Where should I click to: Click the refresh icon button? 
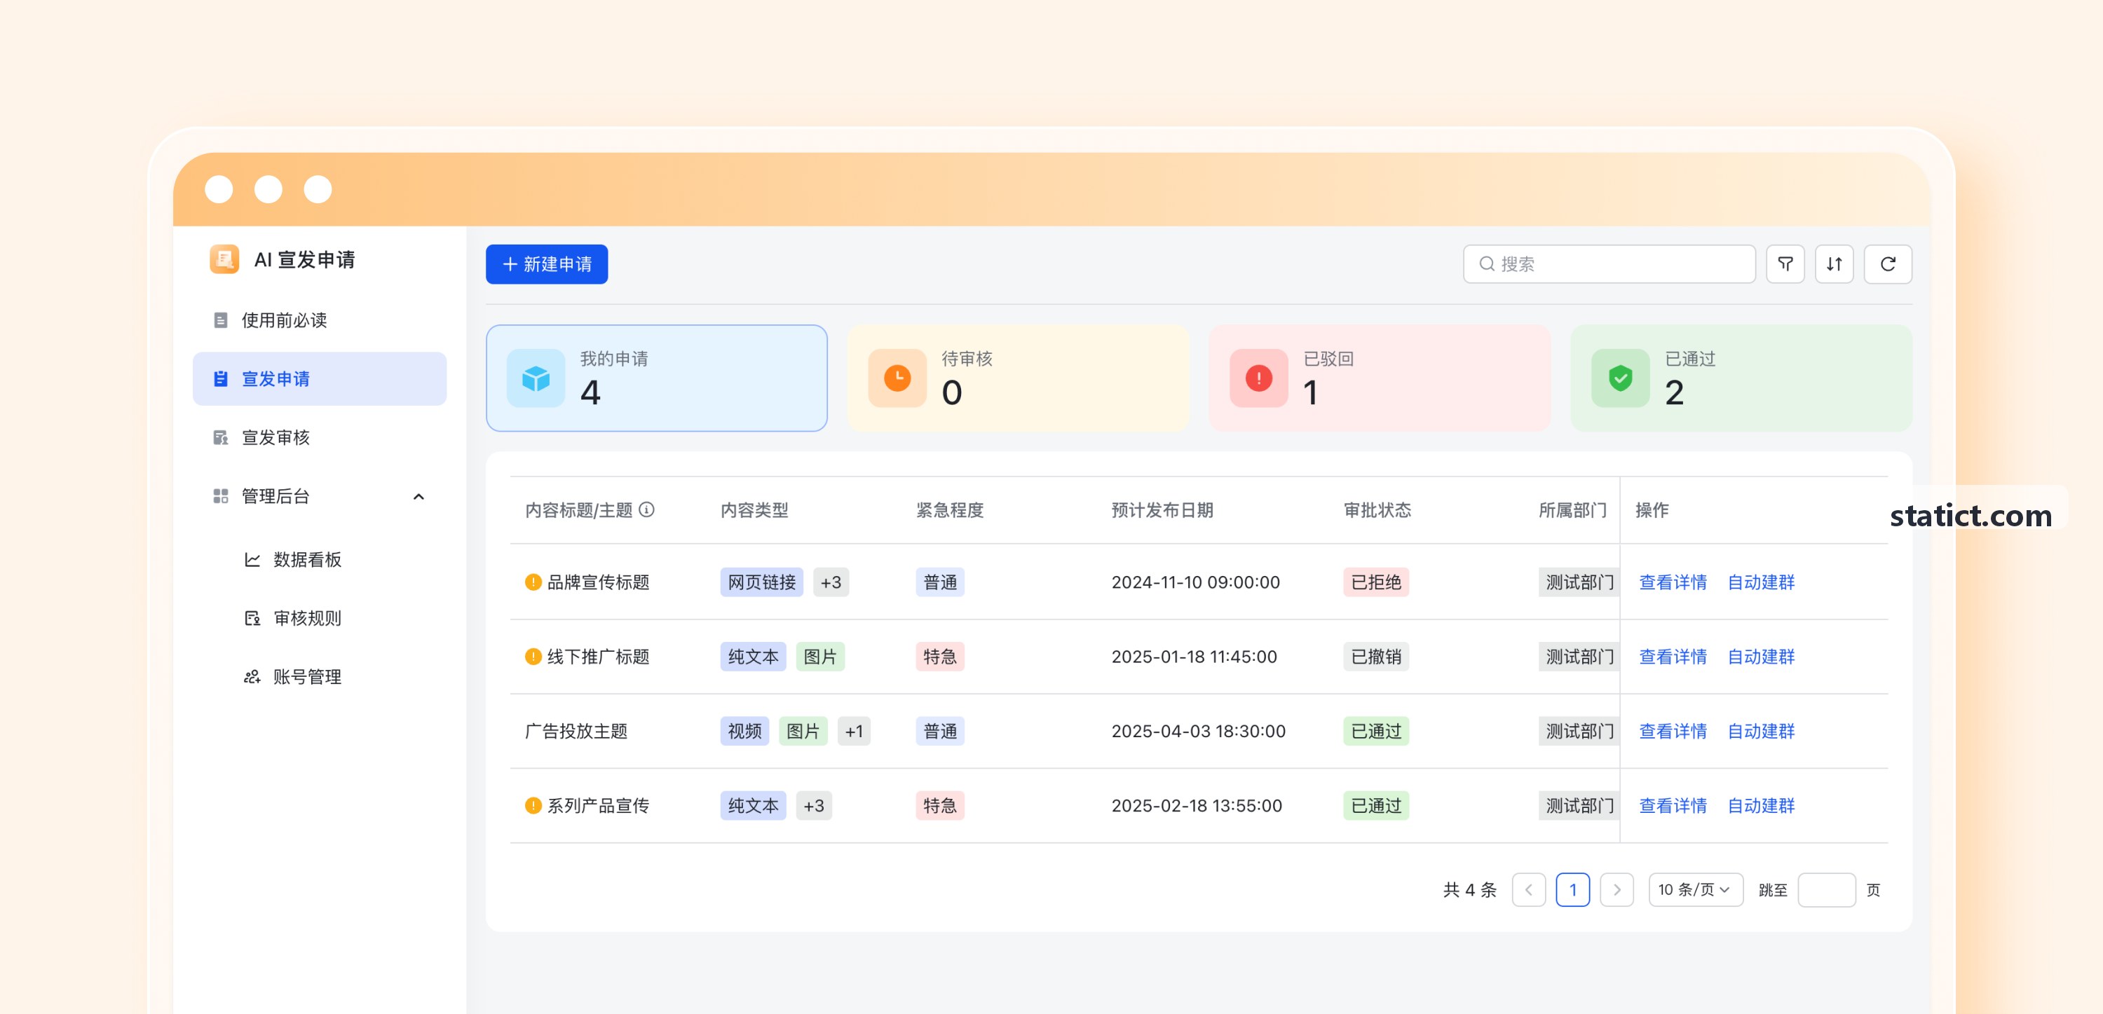(x=1888, y=263)
